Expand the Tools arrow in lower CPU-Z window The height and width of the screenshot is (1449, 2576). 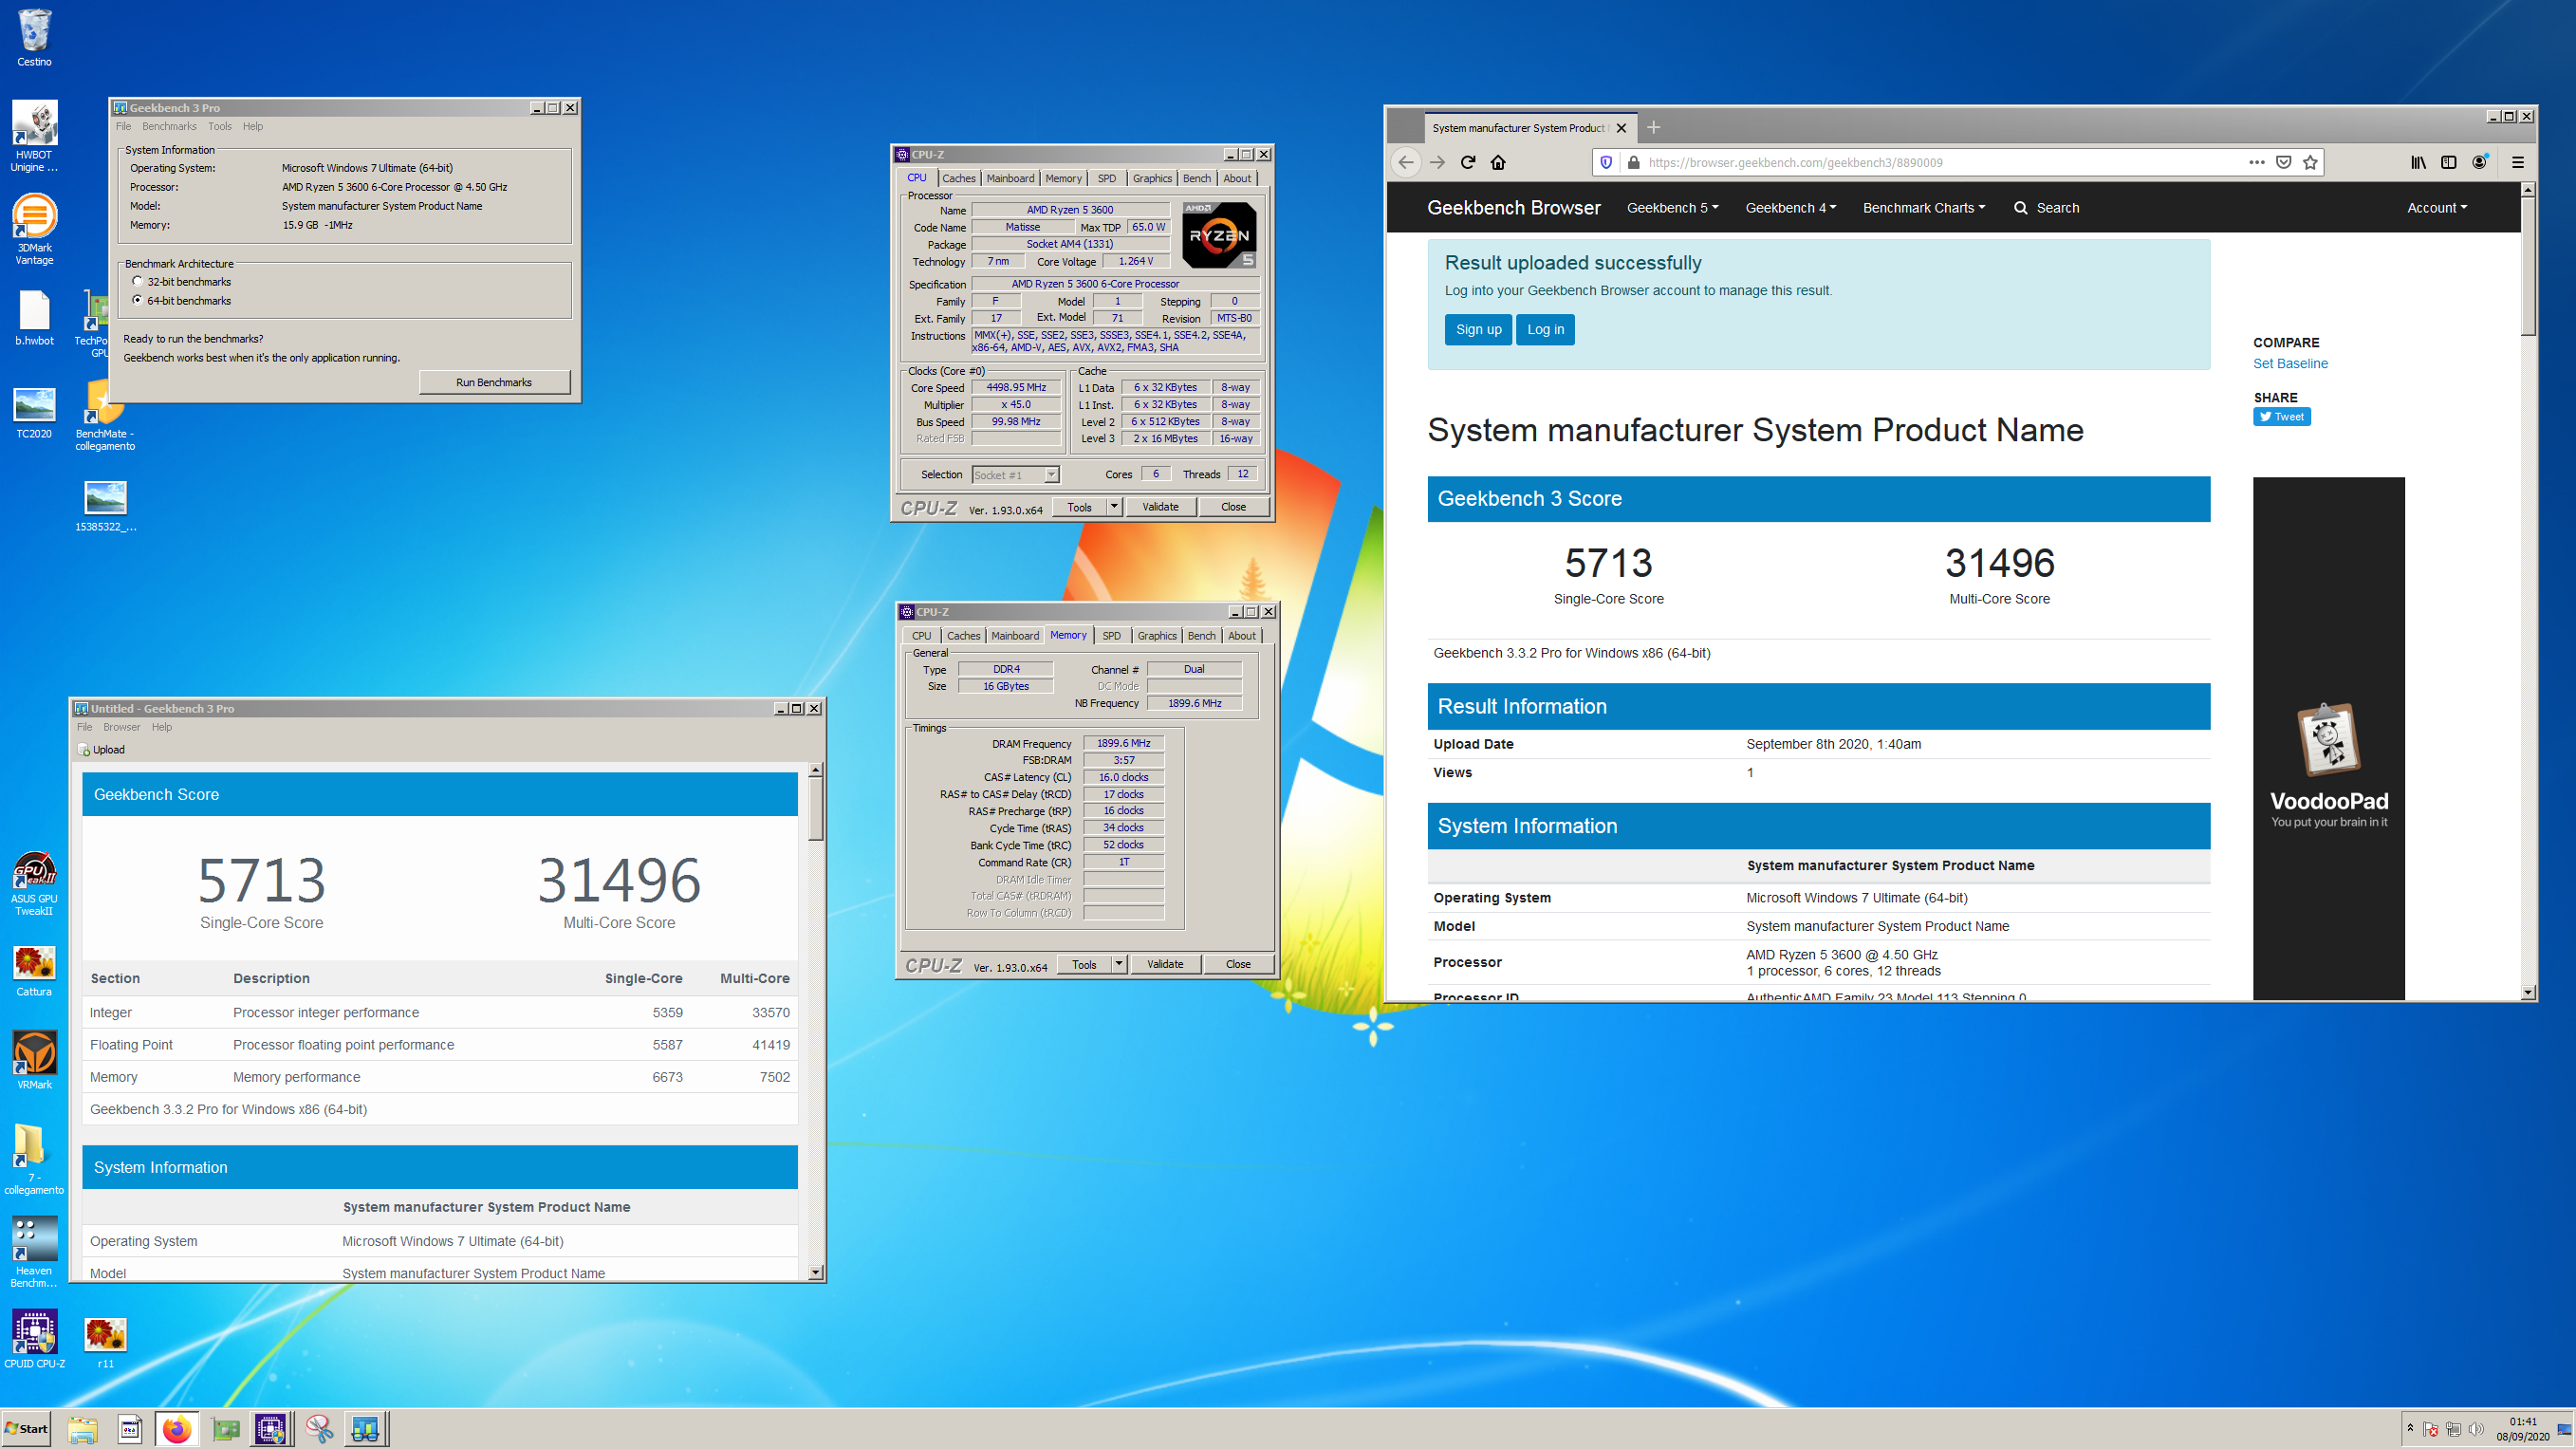click(1119, 964)
